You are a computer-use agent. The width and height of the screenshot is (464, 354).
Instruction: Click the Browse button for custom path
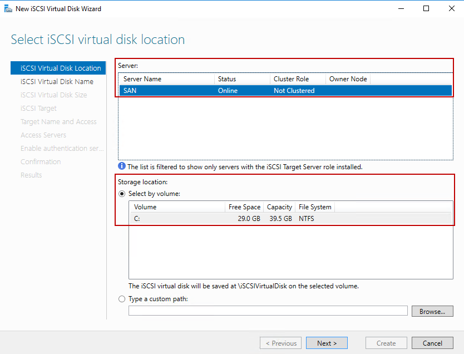pos(432,311)
